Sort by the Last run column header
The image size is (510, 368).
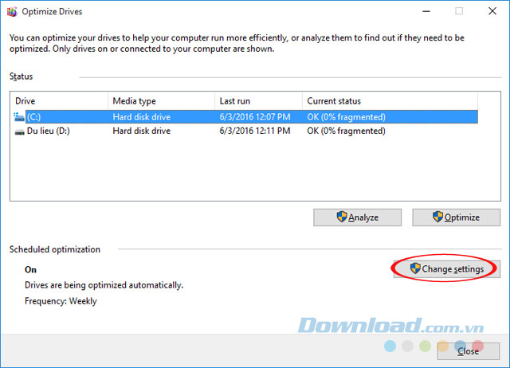pos(258,101)
